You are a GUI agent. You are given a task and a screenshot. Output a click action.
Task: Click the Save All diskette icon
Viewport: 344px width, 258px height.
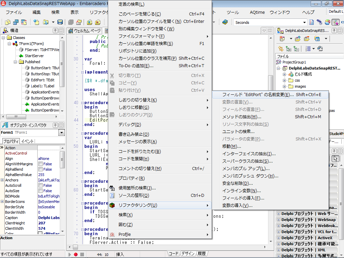[60, 22]
